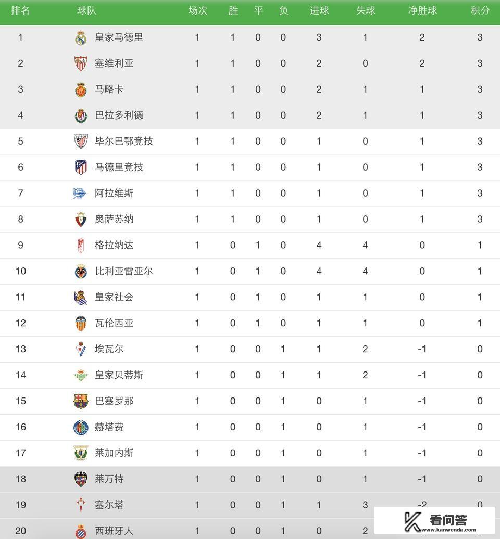Screen dimensions: 500x539
Task: Select the 进球 header column
Action: 319,10
